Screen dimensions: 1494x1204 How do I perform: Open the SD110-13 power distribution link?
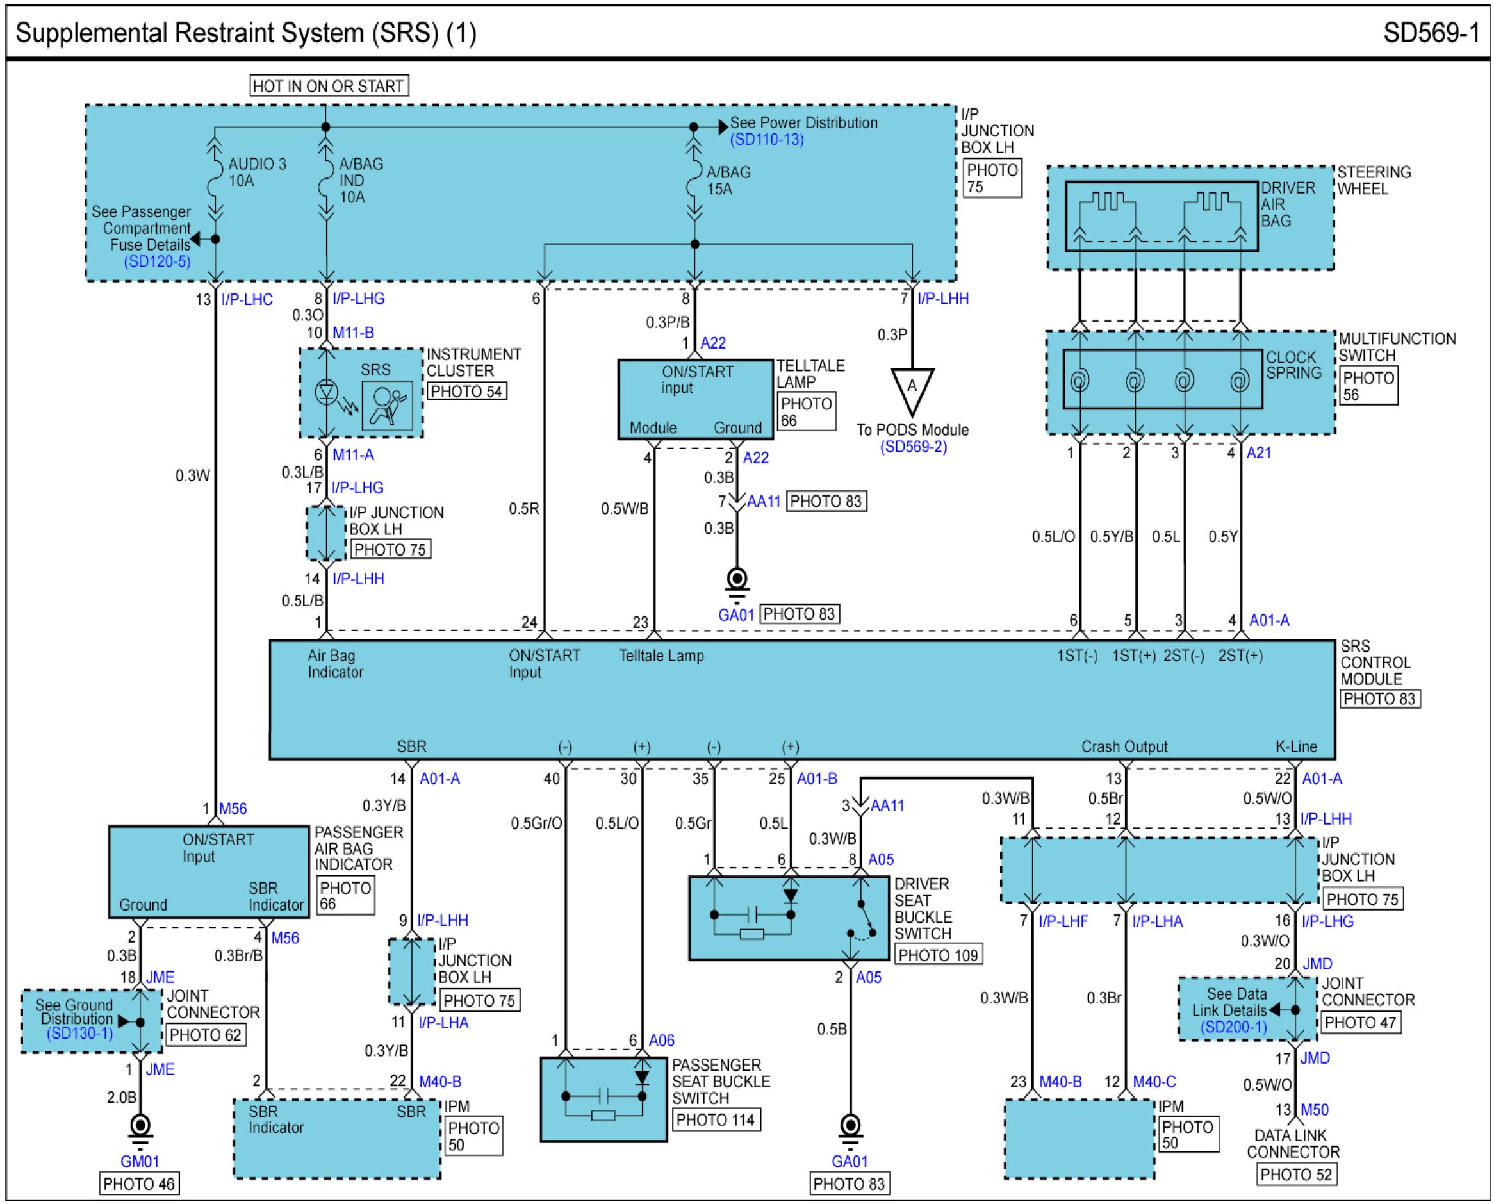[766, 140]
